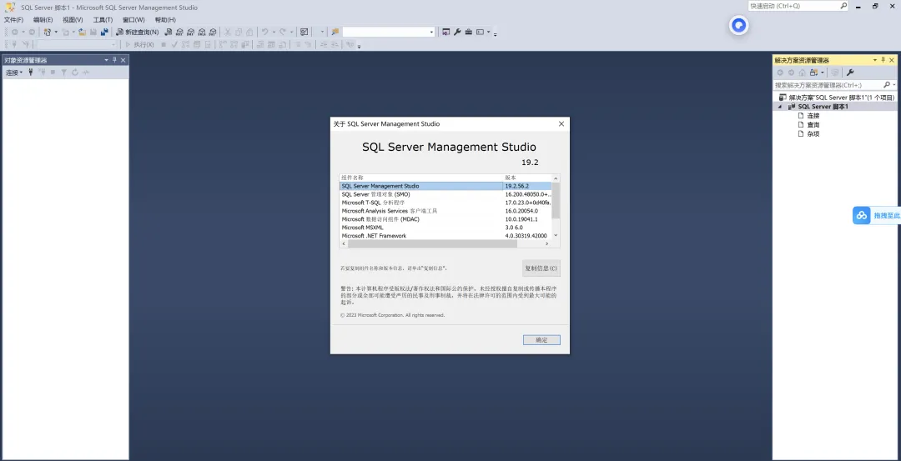Close the Object Explorer panel
Viewport: 901px width, 461px height.
point(123,60)
